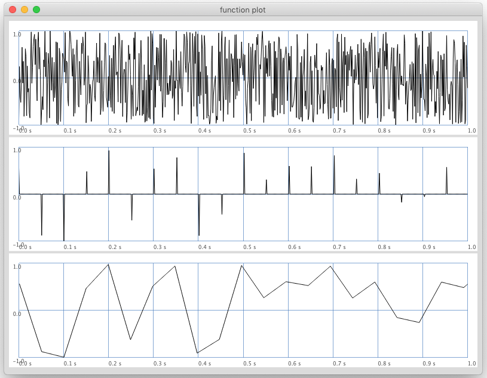Select '0.5 s' label under noise waveform plot

click(x=249, y=131)
